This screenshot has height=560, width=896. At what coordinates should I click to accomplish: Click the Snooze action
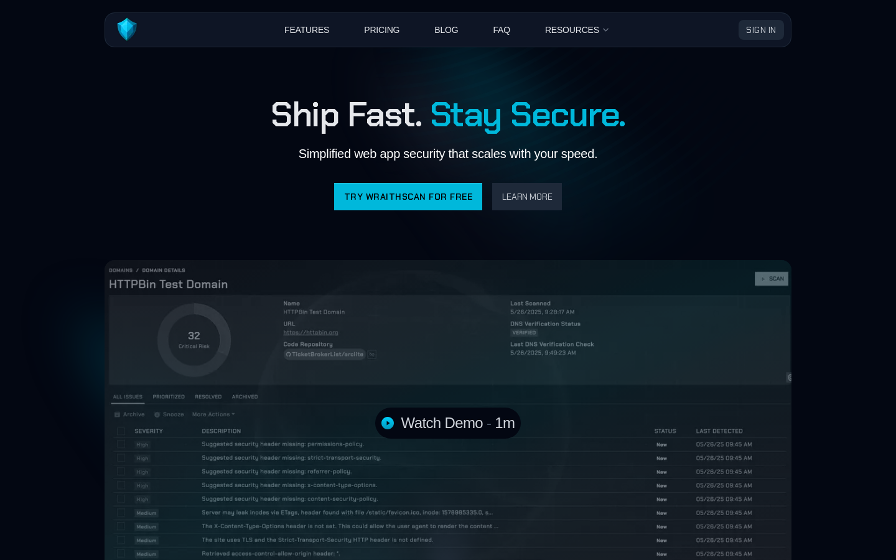click(x=169, y=414)
